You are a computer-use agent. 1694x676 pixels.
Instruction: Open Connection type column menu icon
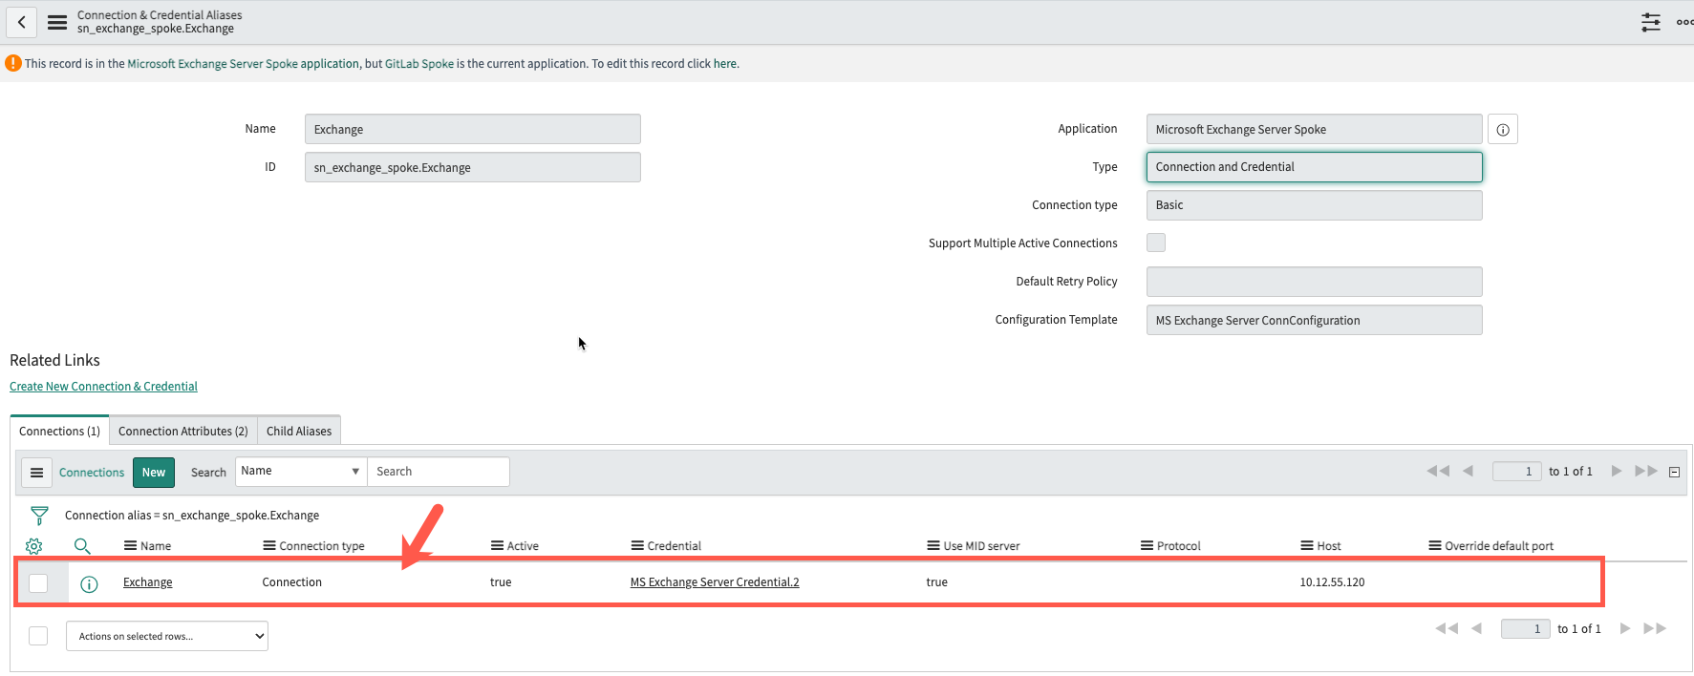[x=269, y=546]
